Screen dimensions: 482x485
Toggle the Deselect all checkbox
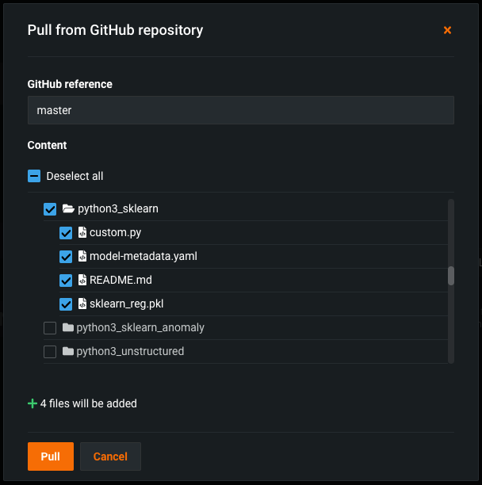point(34,176)
